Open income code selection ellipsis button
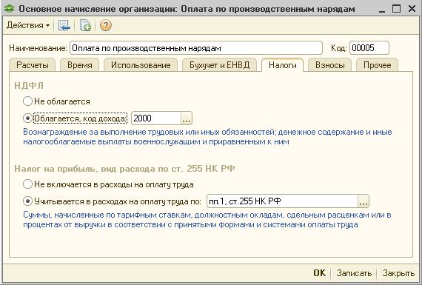The image size is (422, 285). [187, 118]
